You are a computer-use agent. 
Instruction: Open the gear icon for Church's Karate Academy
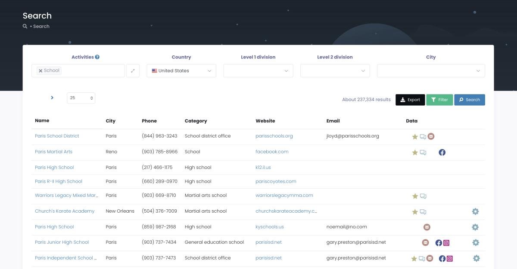coord(475,211)
